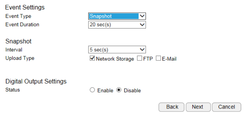Click the Enable label text
Viewport: 247px width, 124px height.
click(105, 91)
